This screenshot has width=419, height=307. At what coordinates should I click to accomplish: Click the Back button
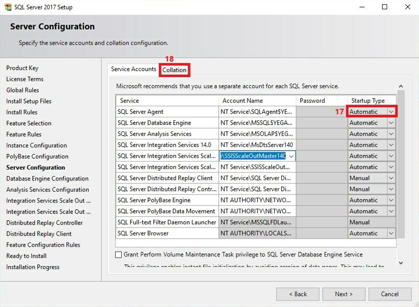298,294
